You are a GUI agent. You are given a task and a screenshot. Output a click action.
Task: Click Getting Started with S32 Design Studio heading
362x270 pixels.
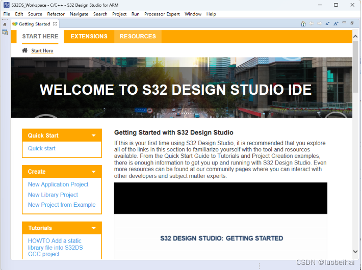point(174,132)
